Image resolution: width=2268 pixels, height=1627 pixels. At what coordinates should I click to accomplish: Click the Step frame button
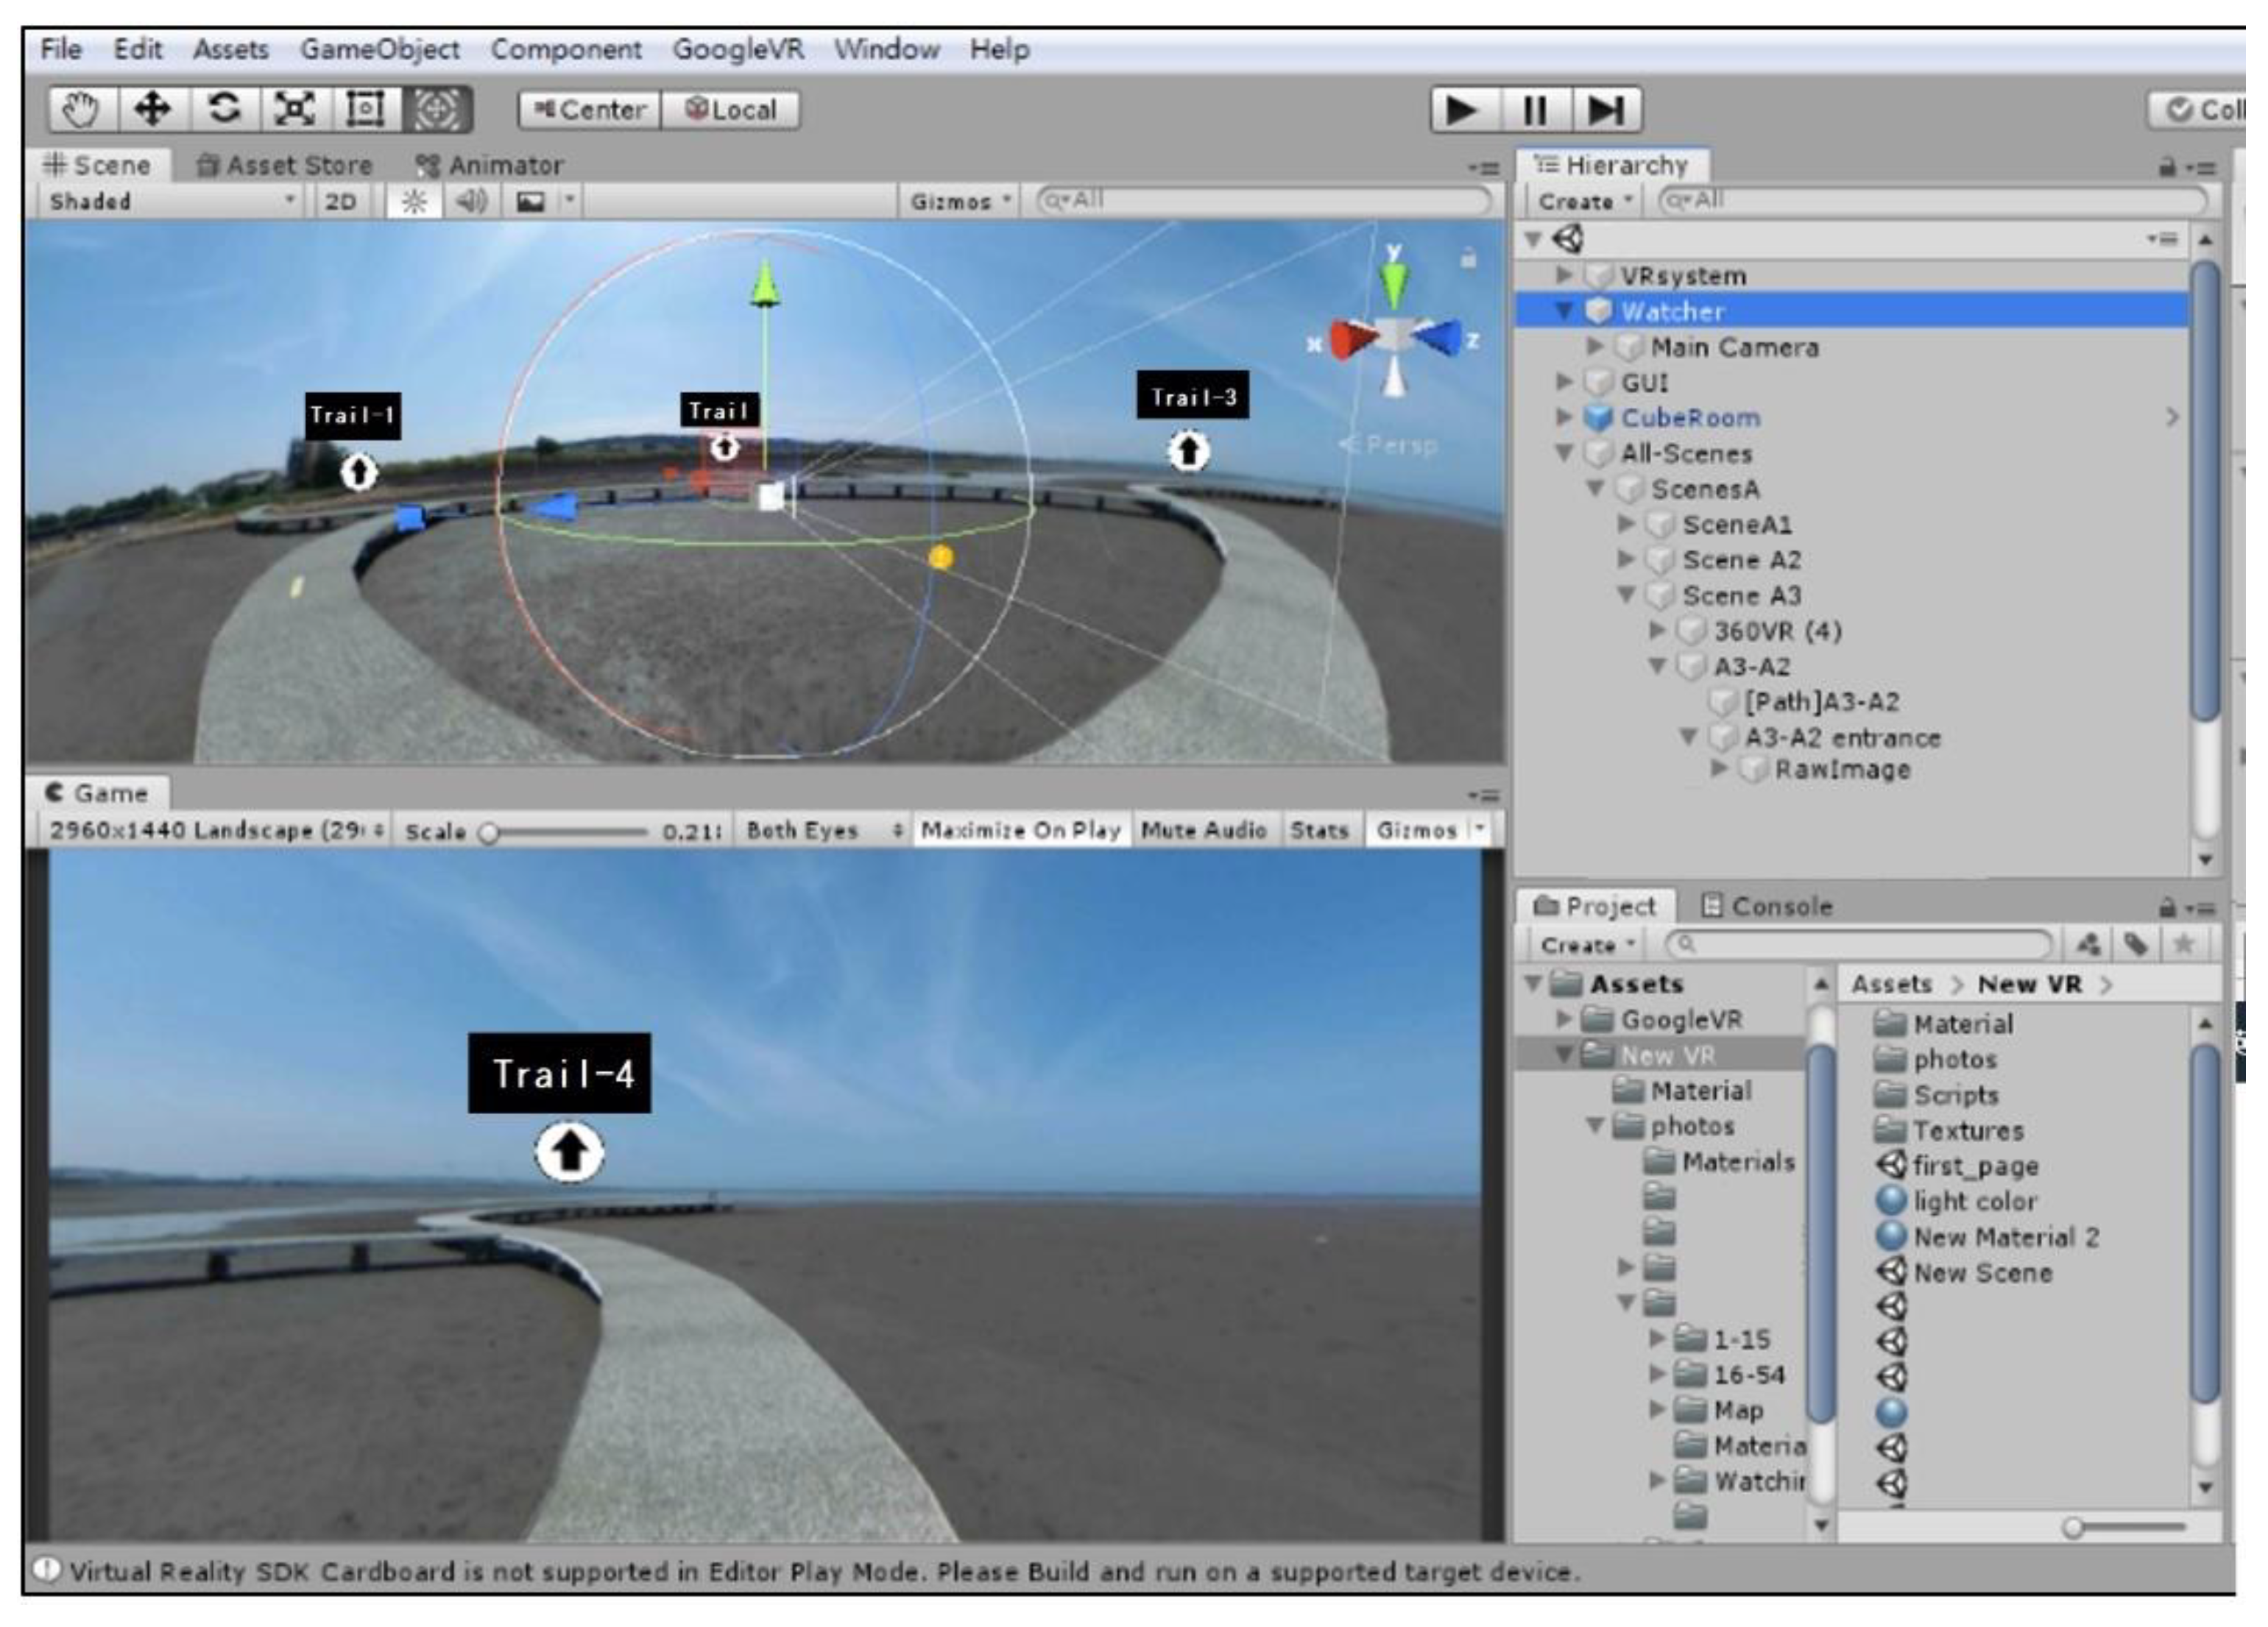(x=1605, y=110)
